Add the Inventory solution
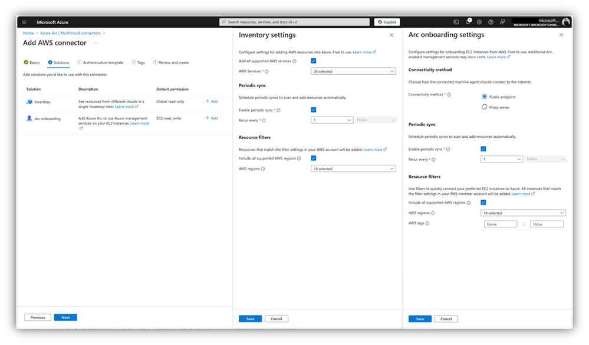Viewport: 589px width, 345px height. (x=212, y=101)
